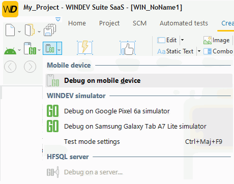234x184 pixels.
Task: Click the Save all icon
Action: tap(50, 30)
